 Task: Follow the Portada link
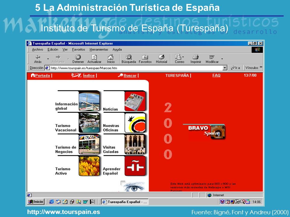click(42, 75)
